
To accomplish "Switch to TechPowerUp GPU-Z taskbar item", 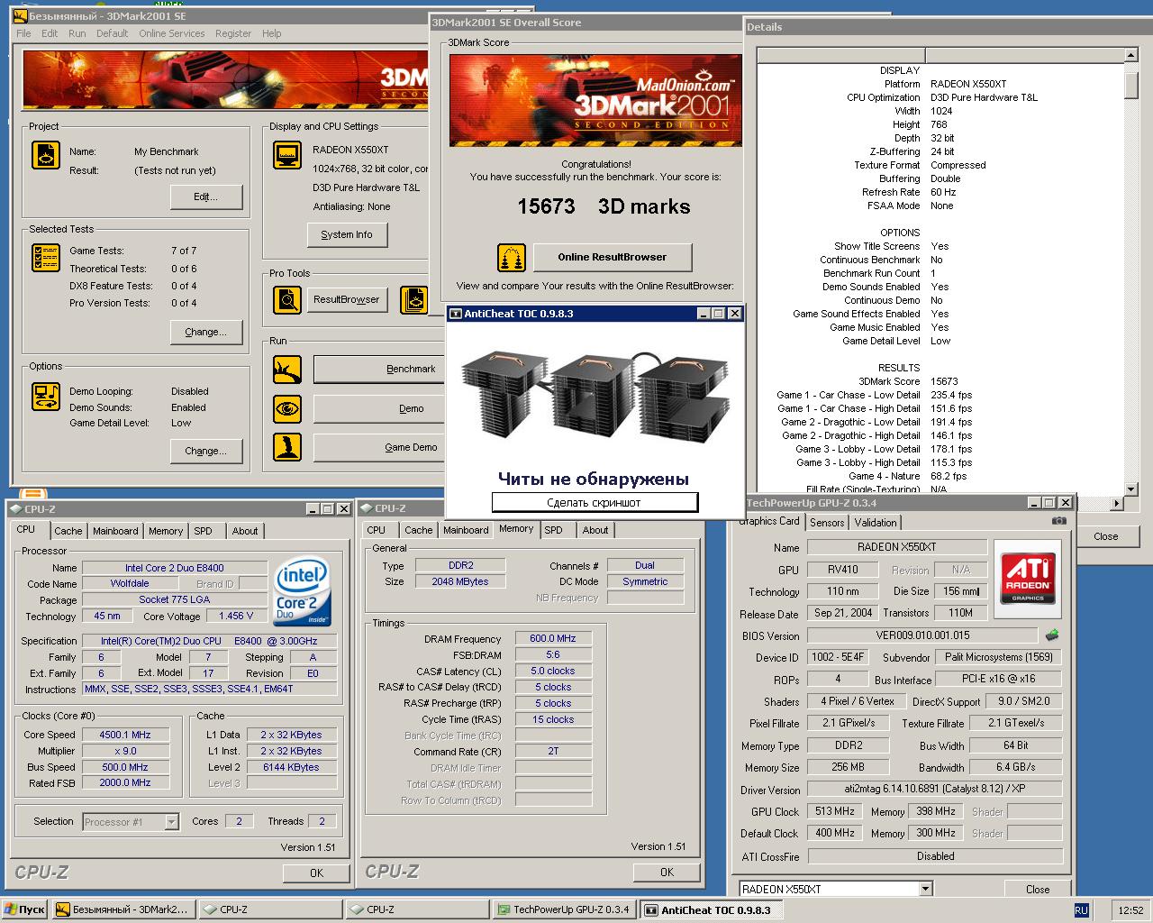I will [564, 909].
